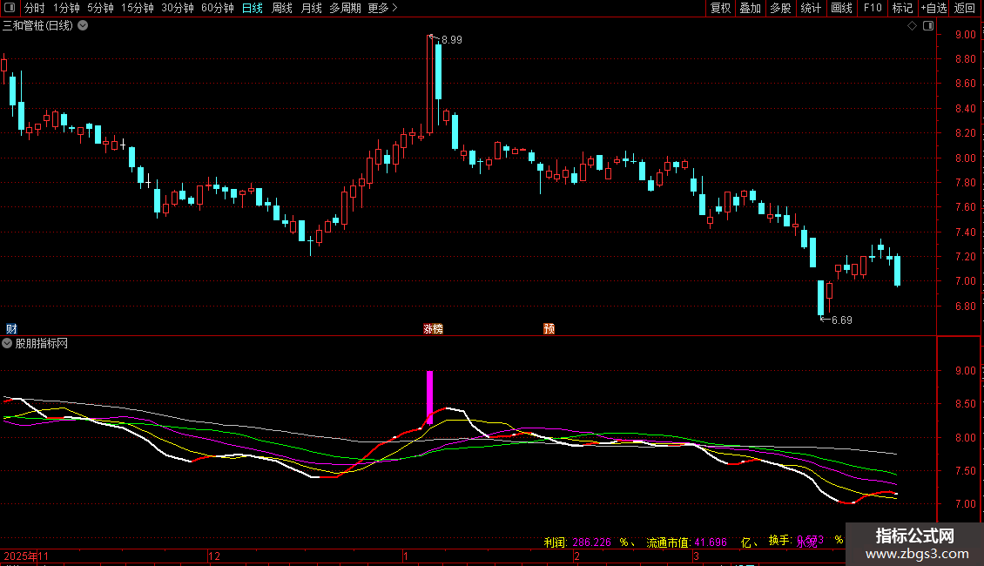Click the 画线 drawing button
984x566 pixels.
841,9
